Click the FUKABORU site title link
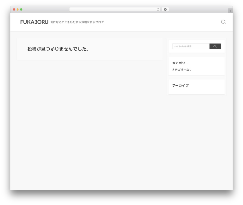 34,22
